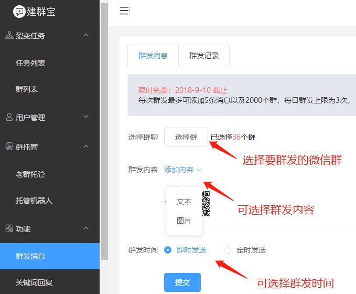Viewport: 356px width, 294px height.
Task: Click the 建群宝 logo icon
Action: tap(19, 12)
